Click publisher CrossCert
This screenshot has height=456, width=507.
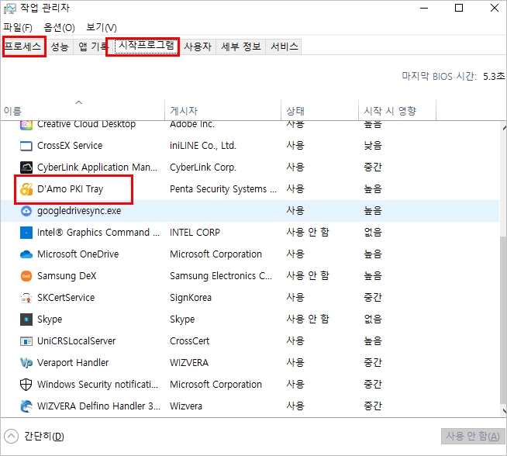(x=189, y=341)
